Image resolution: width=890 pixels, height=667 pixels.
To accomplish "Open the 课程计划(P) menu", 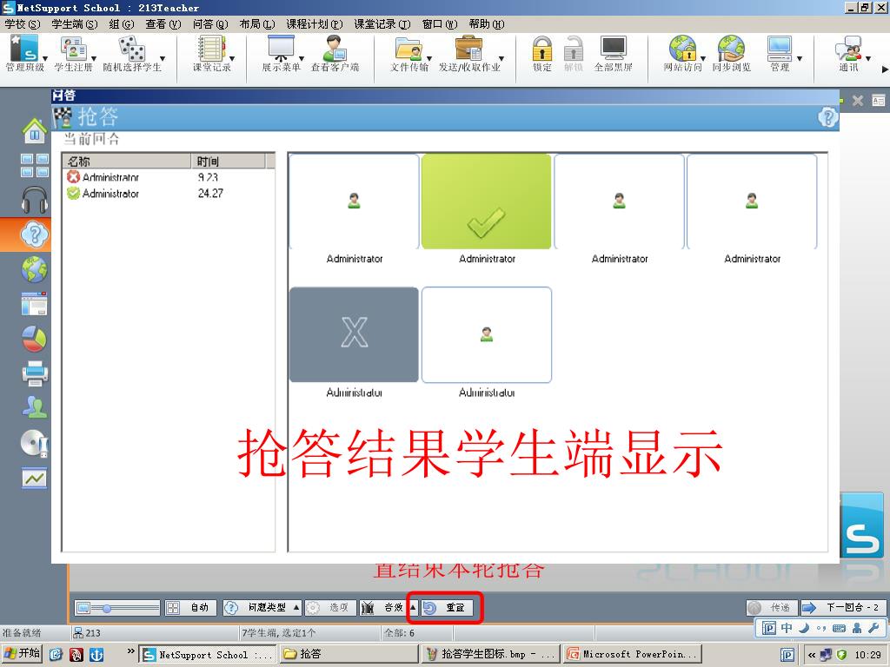I will 315,23.
